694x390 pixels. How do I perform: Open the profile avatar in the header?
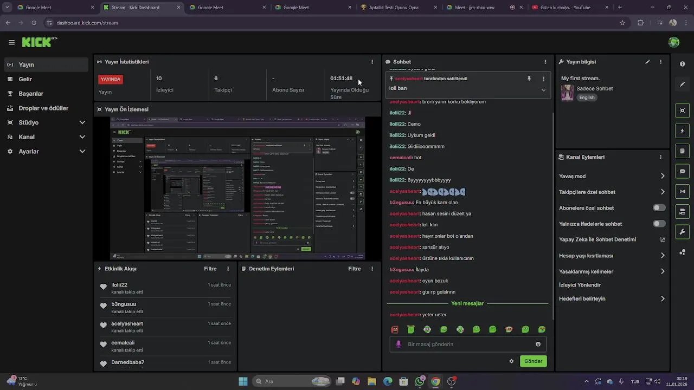674,42
